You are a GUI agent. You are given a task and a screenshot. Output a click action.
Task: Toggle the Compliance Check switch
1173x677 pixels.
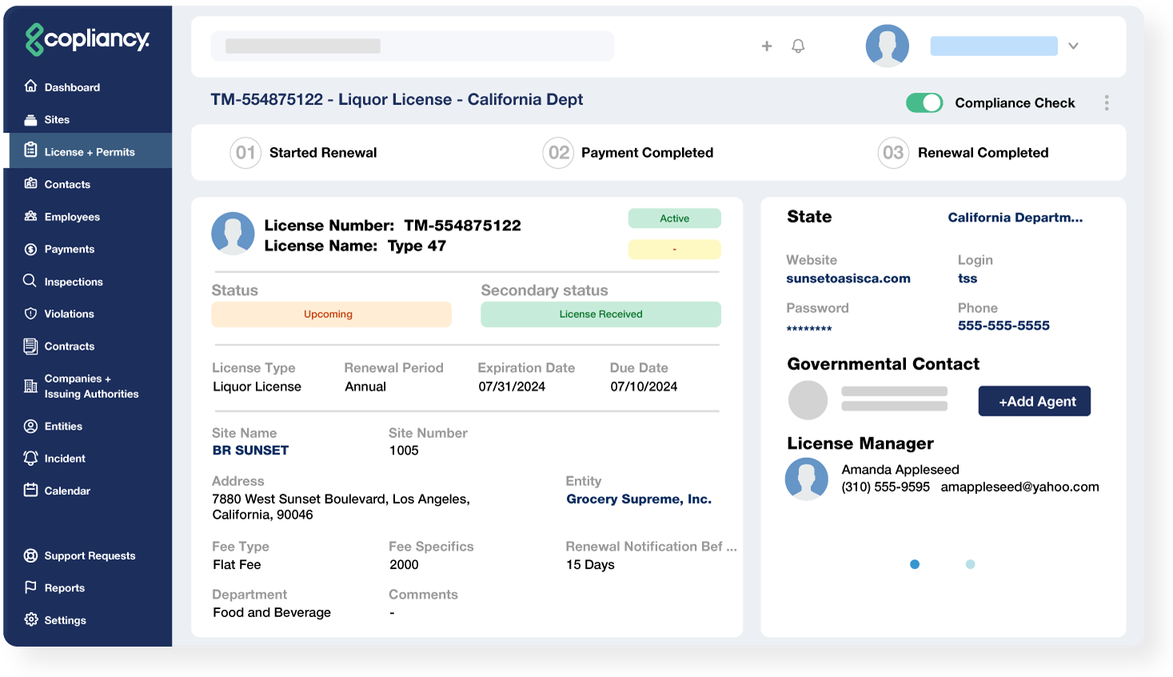924,102
